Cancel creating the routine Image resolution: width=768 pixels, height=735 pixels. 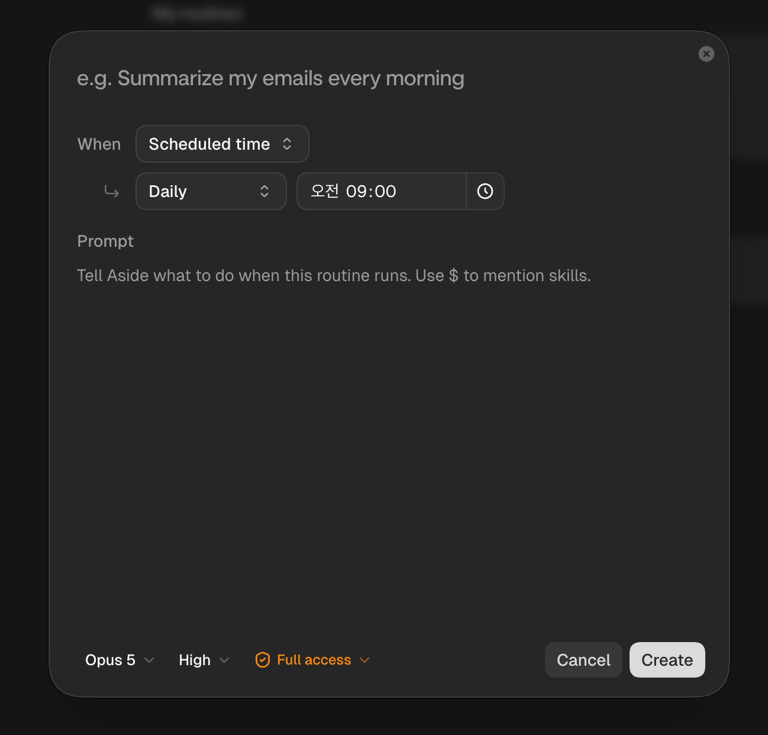point(583,660)
